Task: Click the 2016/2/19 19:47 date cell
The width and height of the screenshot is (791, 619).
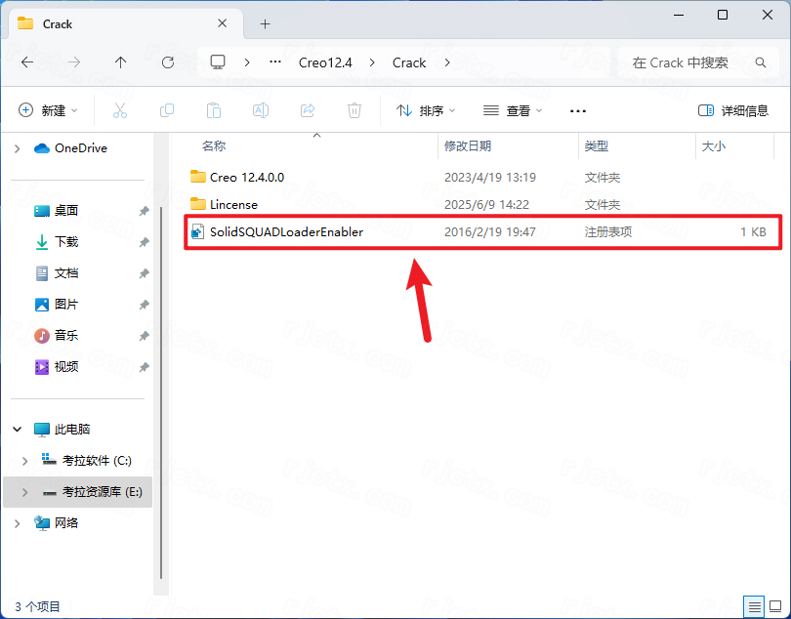Action: pyautogui.click(x=489, y=232)
